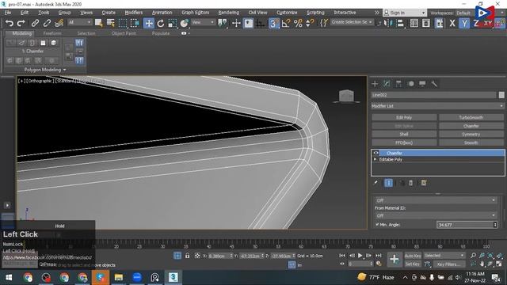507x285 pixels.
Task: Select the Select and Link tool
Action: click(x=35, y=23)
